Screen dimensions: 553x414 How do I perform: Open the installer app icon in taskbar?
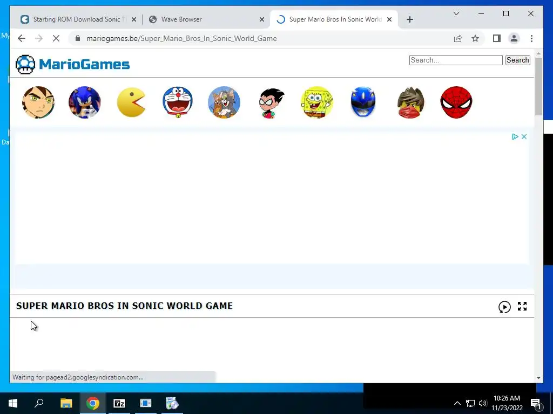click(x=172, y=403)
